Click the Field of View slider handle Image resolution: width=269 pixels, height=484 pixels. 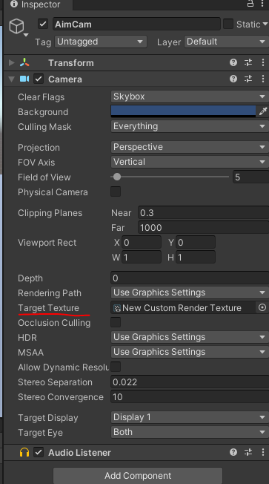click(117, 177)
